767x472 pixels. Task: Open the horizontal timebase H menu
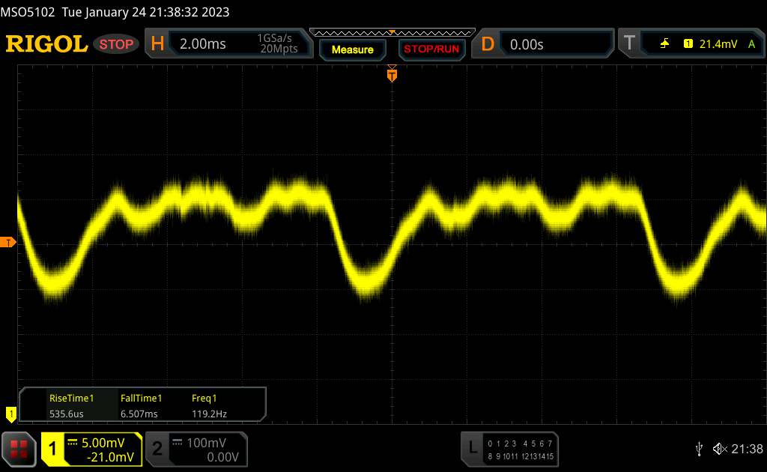157,44
